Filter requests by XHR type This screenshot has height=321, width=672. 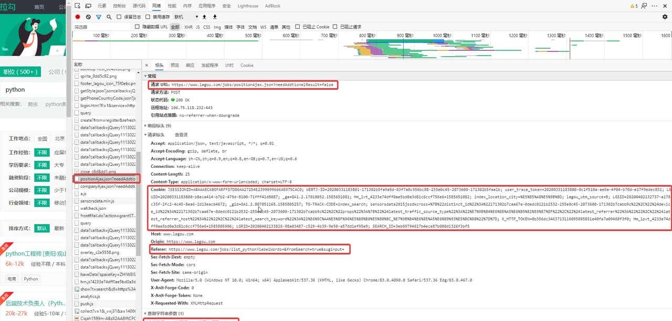pos(188,27)
